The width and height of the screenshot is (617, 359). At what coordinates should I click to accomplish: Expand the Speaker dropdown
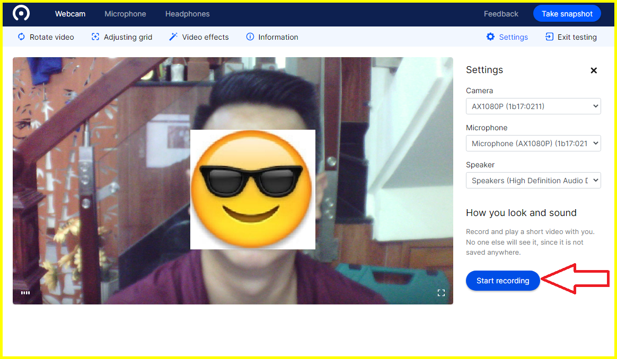point(533,181)
